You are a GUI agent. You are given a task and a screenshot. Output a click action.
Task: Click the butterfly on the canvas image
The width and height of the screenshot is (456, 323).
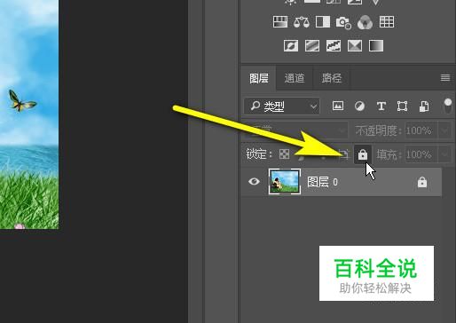[x=21, y=101]
